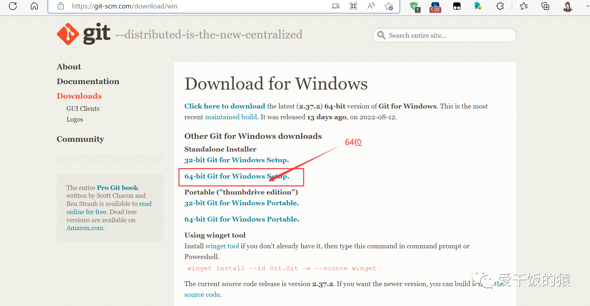Screen dimensions: 590x306
Task: Open the blue document download extension icon
Action: 478,6
